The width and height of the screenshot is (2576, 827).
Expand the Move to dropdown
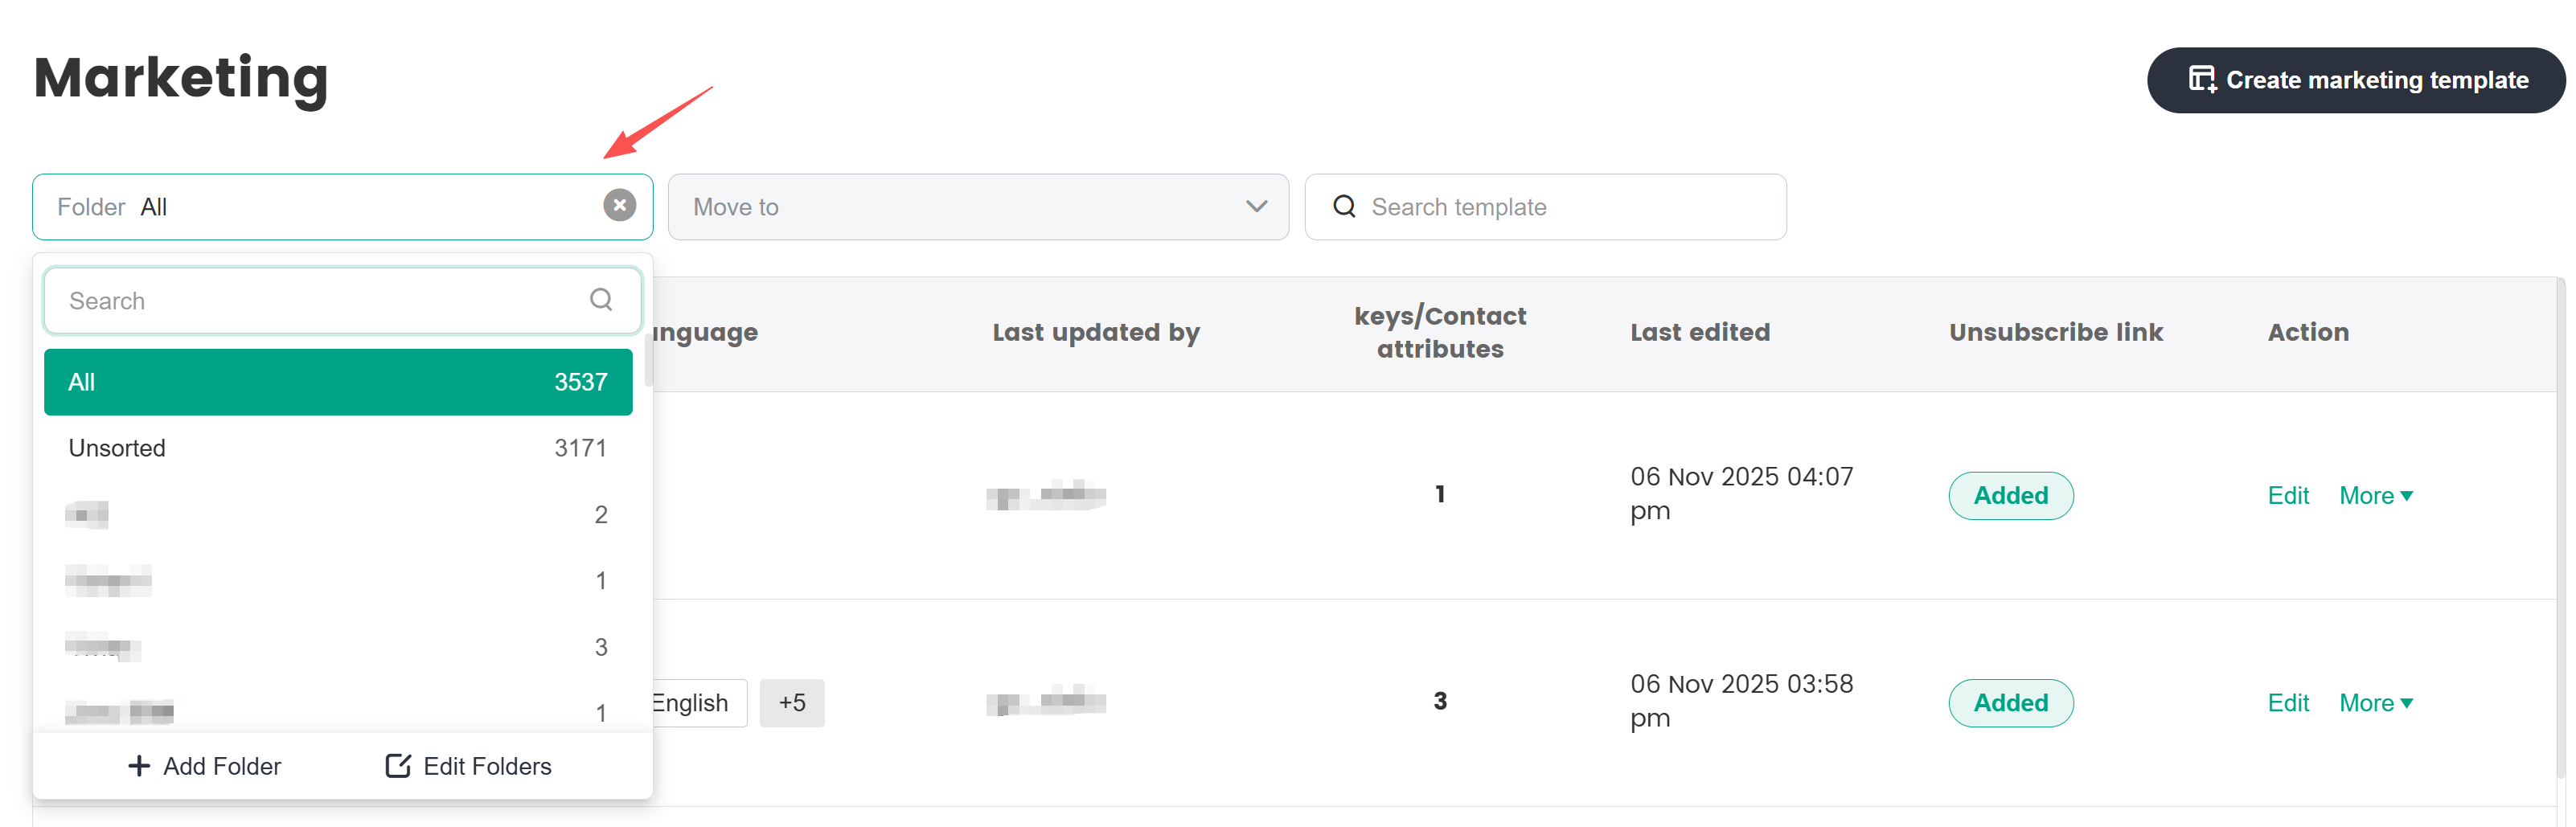(1255, 207)
